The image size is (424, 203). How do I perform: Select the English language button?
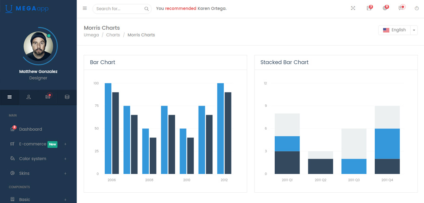point(394,30)
